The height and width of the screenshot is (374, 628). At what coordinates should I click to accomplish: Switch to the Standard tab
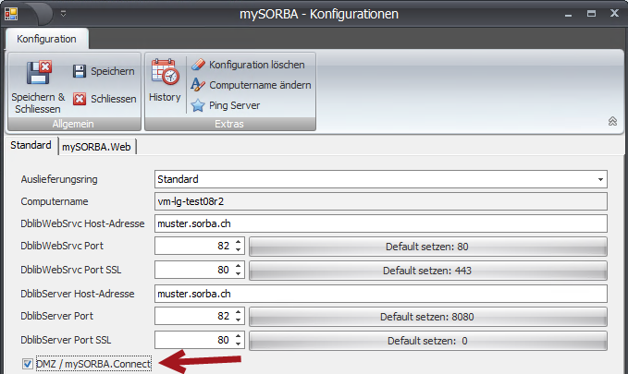(x=31, y=145)
